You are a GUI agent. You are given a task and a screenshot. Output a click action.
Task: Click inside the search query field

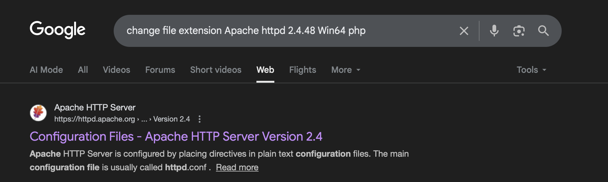coord(278,31)
